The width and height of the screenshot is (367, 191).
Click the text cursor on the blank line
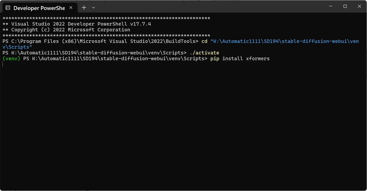(x=3, y=64)
